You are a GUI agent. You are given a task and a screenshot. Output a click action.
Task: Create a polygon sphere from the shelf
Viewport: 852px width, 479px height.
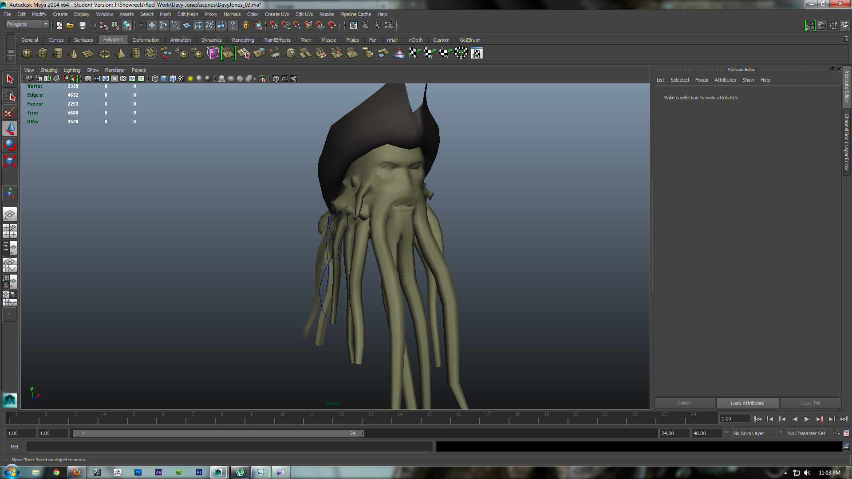pos(27,53)
